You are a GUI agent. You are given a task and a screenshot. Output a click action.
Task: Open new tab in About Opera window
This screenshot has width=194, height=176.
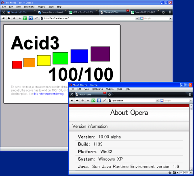point(110,94)
